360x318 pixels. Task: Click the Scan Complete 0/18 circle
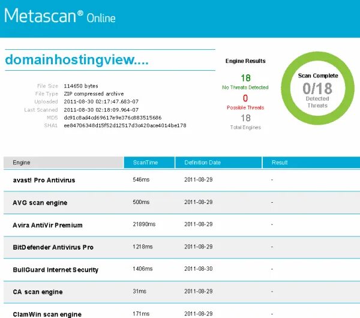click(x=318, y=88)
